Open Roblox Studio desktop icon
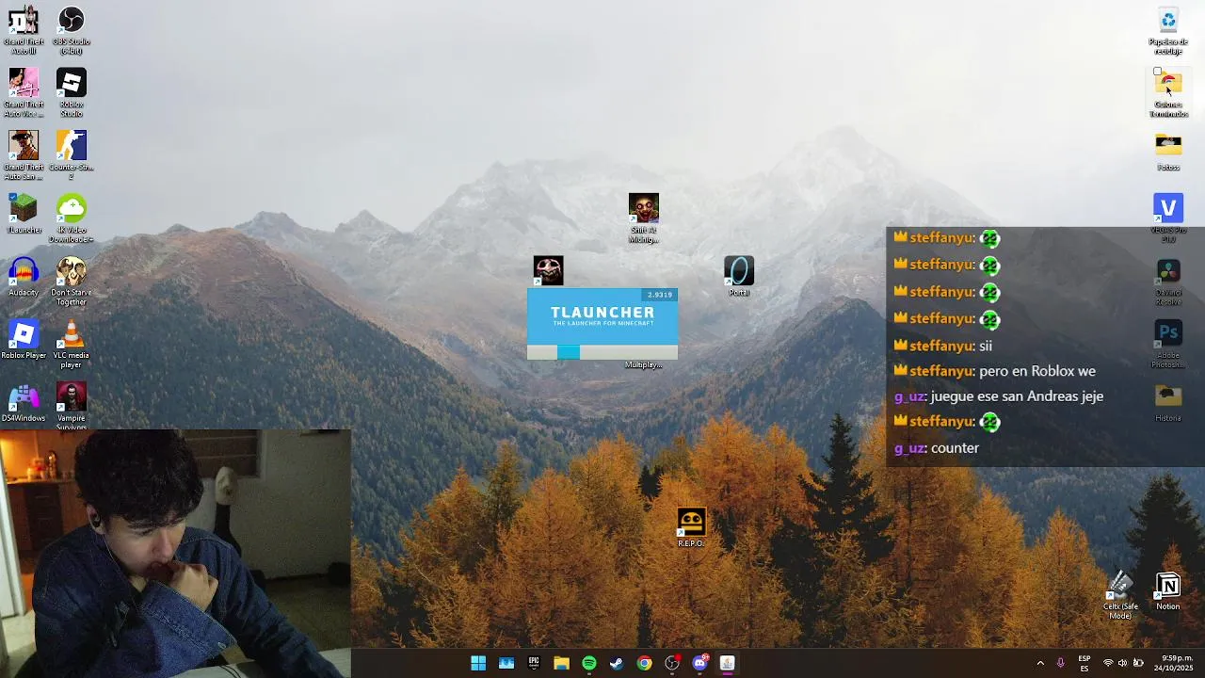Screen dimensions: 1205x678 (72, 92)
